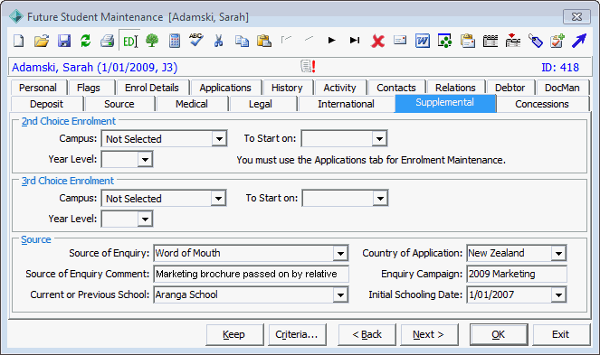Select the International tab
Viewport: 600px width, 355px height.
[346, 104]
